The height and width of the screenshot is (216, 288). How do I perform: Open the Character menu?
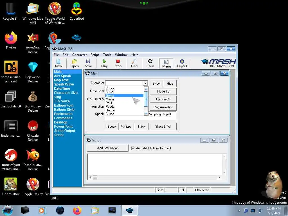click(79, 55)
